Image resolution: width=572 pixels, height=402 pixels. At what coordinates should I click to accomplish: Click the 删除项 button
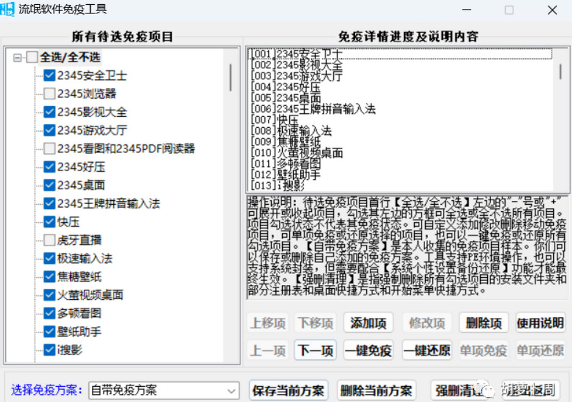pos(484,323)
